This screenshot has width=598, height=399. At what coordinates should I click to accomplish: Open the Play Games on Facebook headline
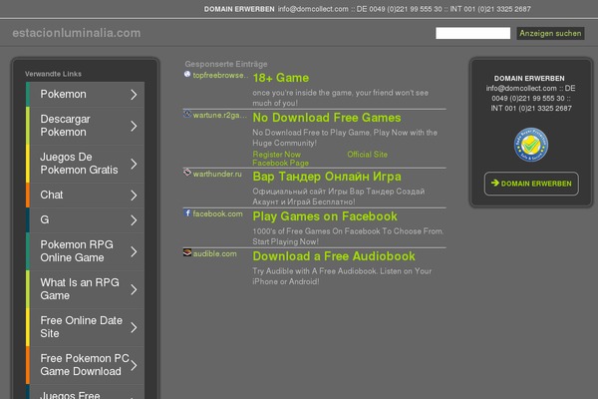pos(325,216)
